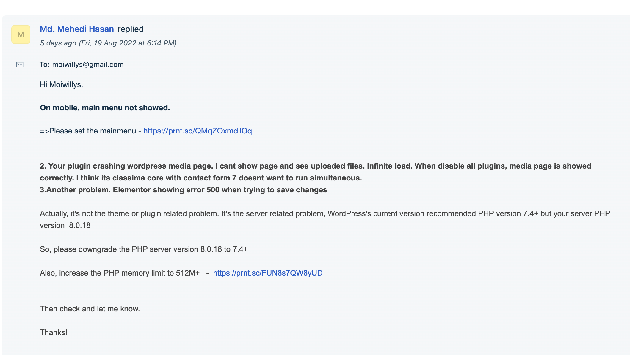This screenshot has width=630, height=355.
Task: Click the word replied beside the author name
Action: (131, 29)
